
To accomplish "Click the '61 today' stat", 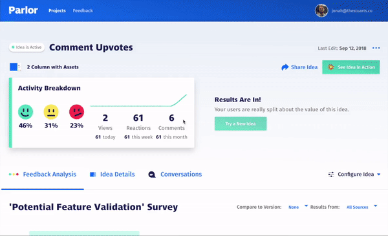I will click(105, 137).
